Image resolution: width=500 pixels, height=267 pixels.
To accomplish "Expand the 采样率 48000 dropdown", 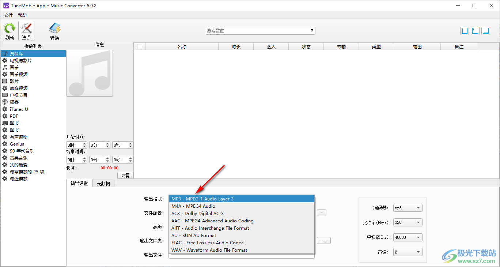I will [408, 237].
